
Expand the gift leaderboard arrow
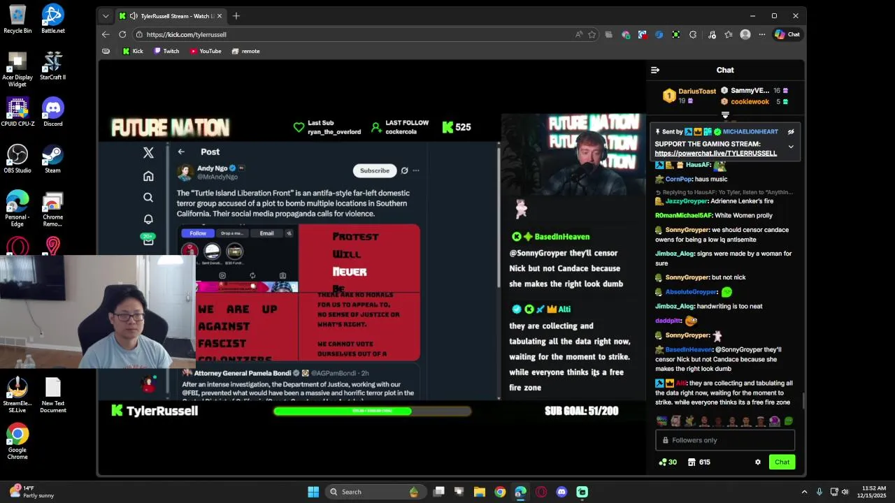725,115
